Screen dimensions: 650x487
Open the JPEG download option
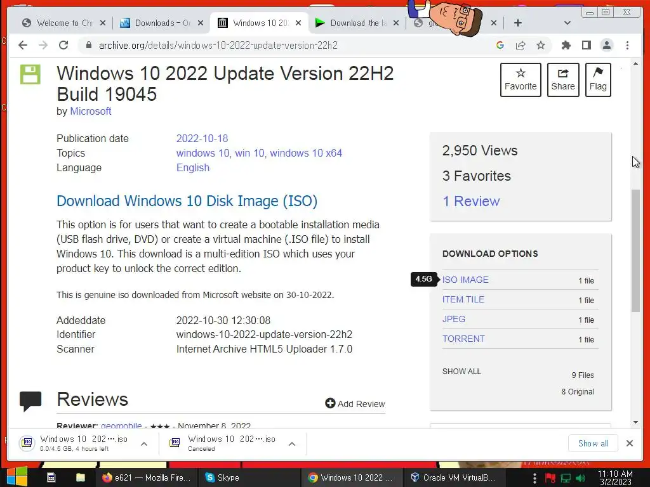[x=453, y=320]
